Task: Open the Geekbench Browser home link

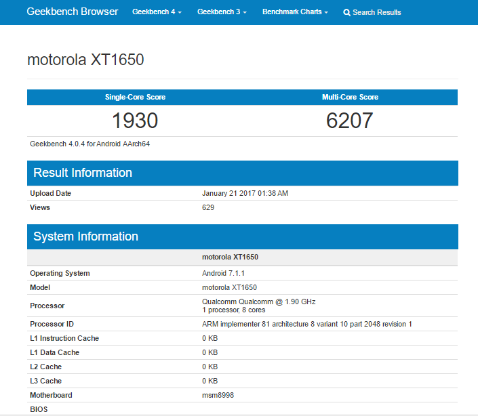Action: coord(73,12)
